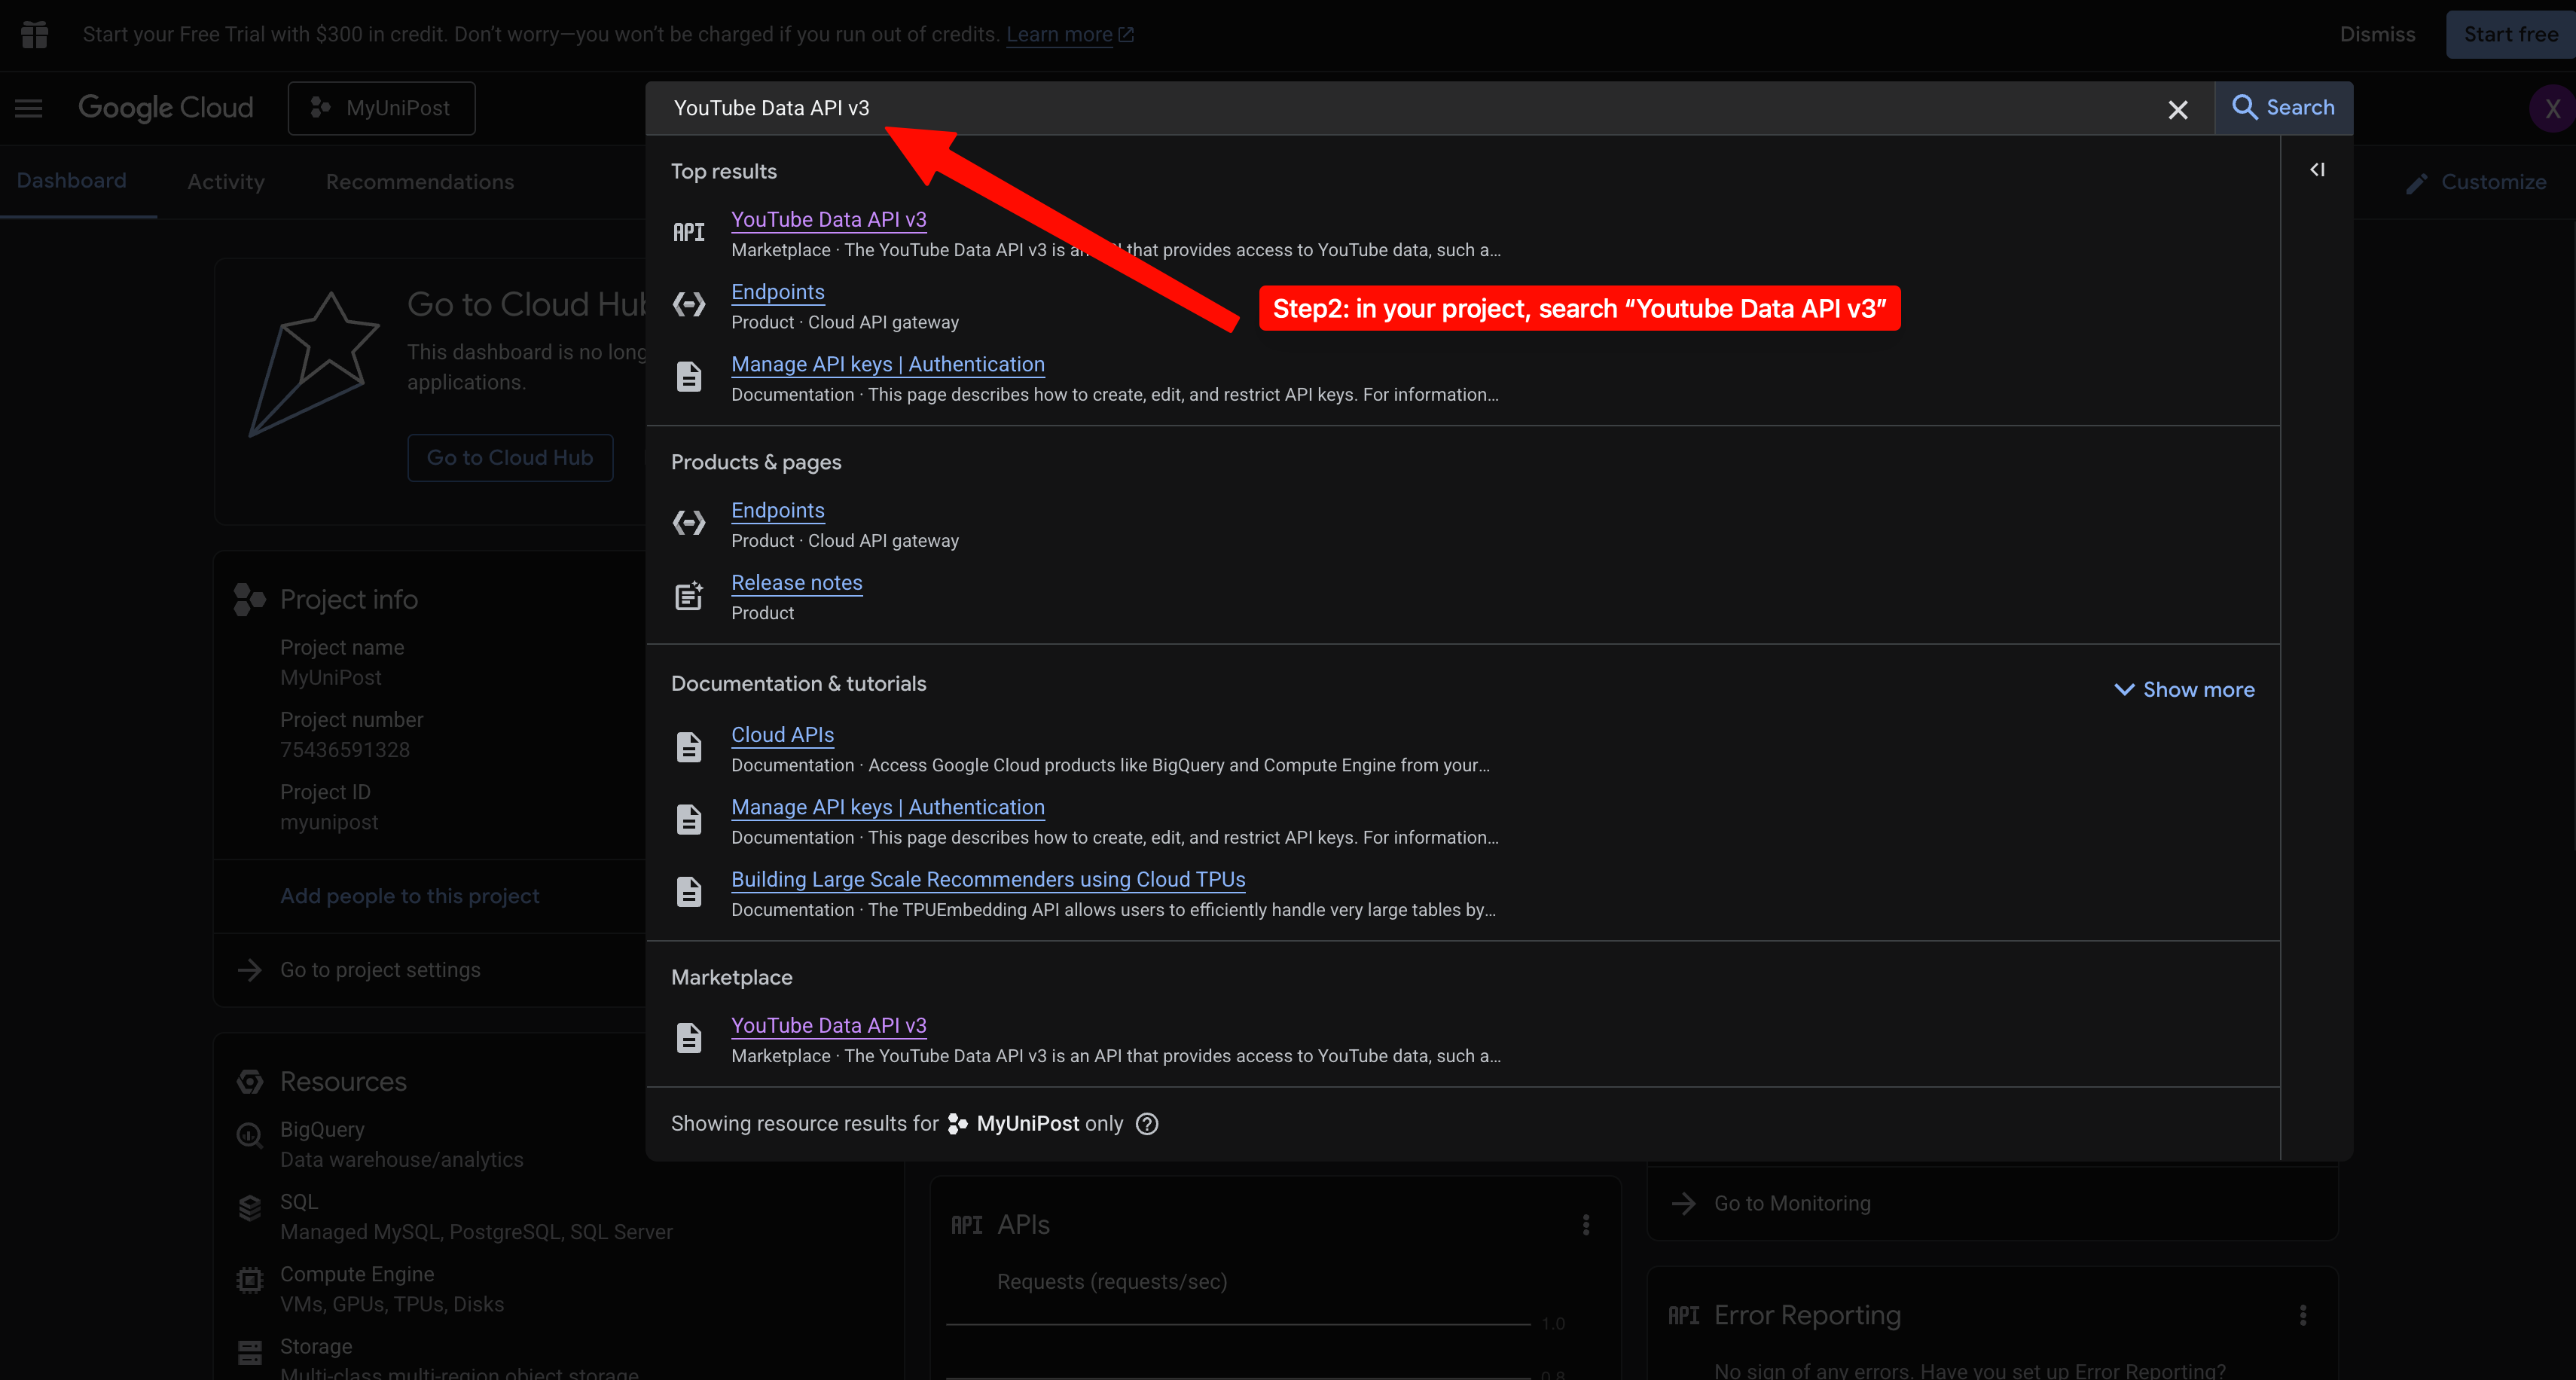
Task: Click the Endpoints icon in Top results
Action: tap(689, 304)
